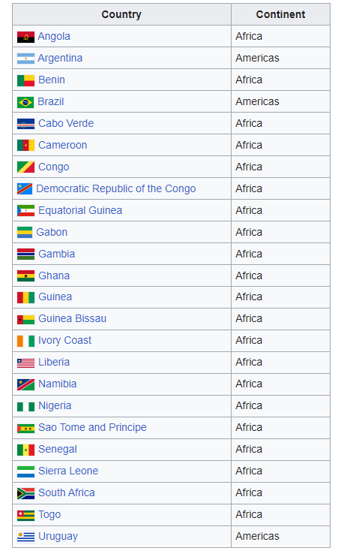Visit the Guinea Bissau page link
Screen dimensions: 347x560
tap(73, 318)
